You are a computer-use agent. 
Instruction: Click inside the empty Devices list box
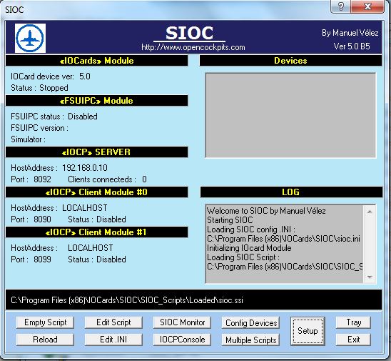click(290, 115)
